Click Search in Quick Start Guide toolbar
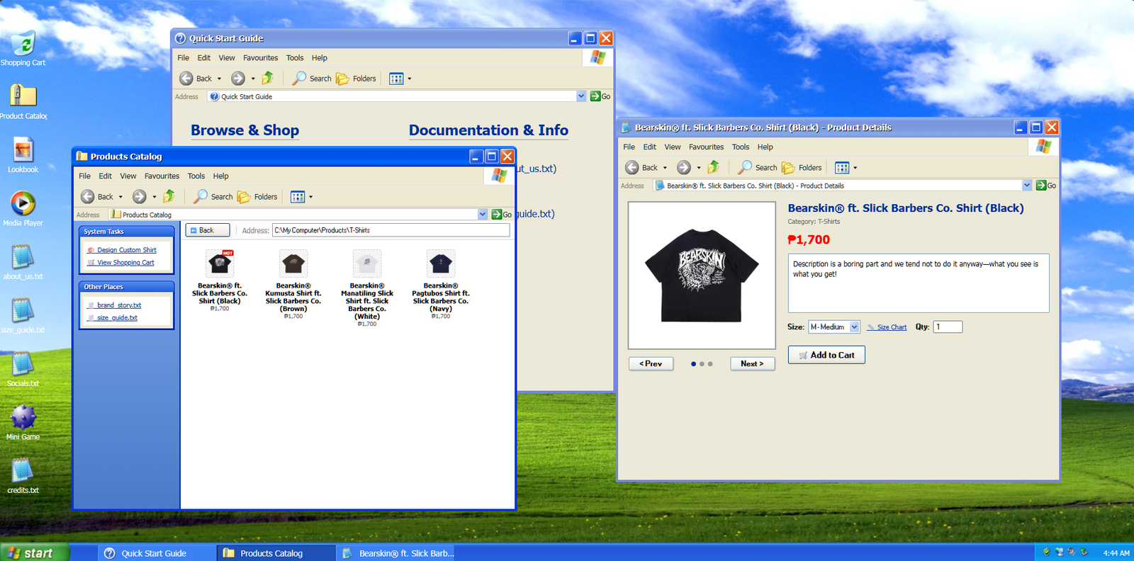The width and height of the screenshot is (1134, 561). 312,78
